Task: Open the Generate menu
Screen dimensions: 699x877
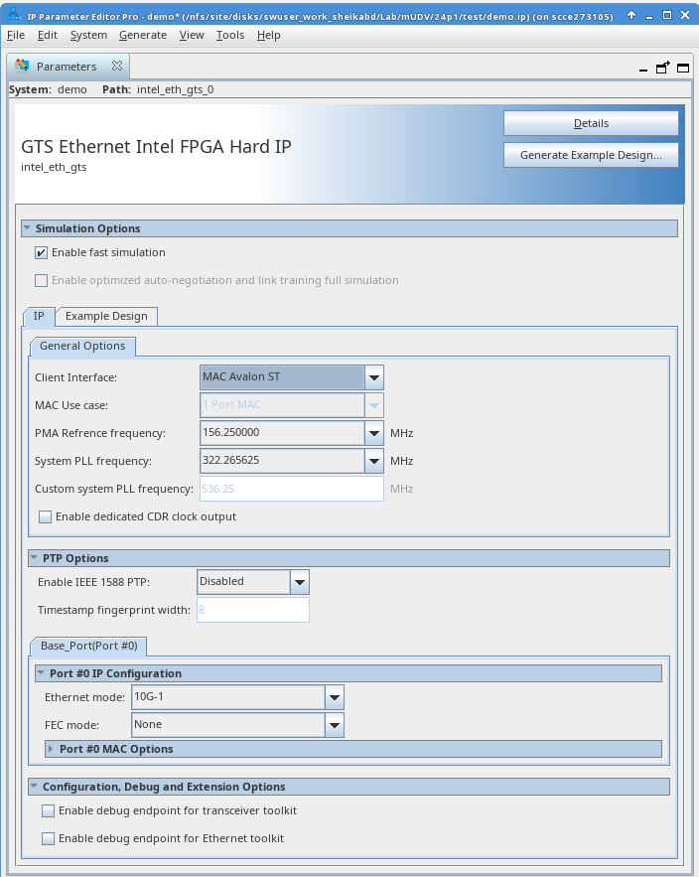Action: click(143, 35)
